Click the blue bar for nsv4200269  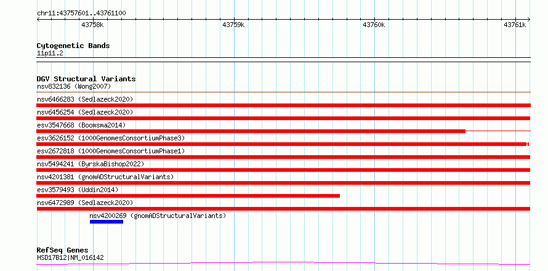click(x=107, y=222)
